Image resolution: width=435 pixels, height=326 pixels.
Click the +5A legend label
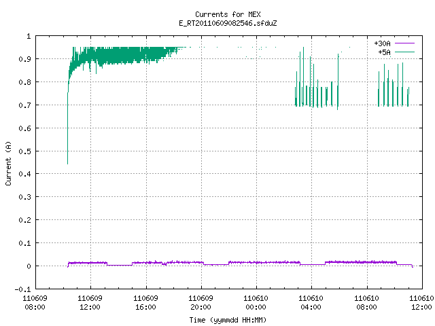pyautogui.click(x=384, y=52)
